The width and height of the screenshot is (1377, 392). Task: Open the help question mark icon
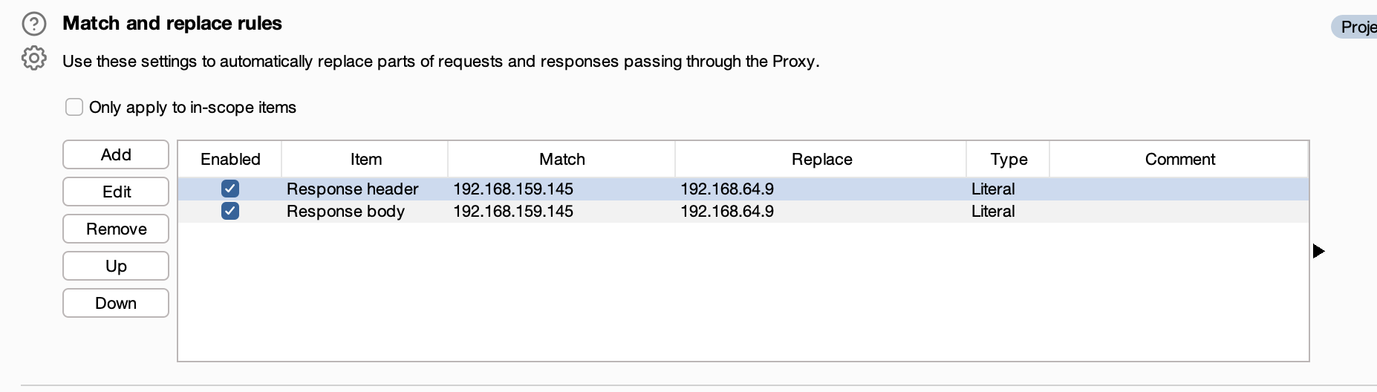(34, 24)
